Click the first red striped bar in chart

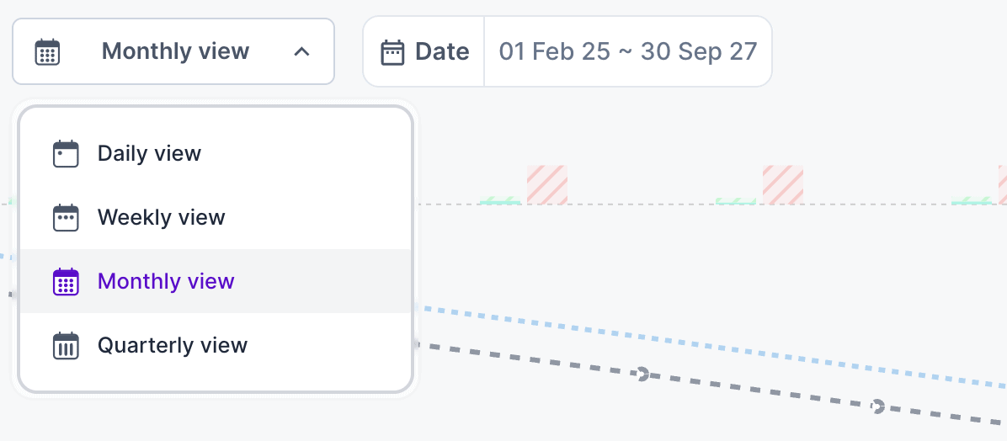click(x=547, y=184)
